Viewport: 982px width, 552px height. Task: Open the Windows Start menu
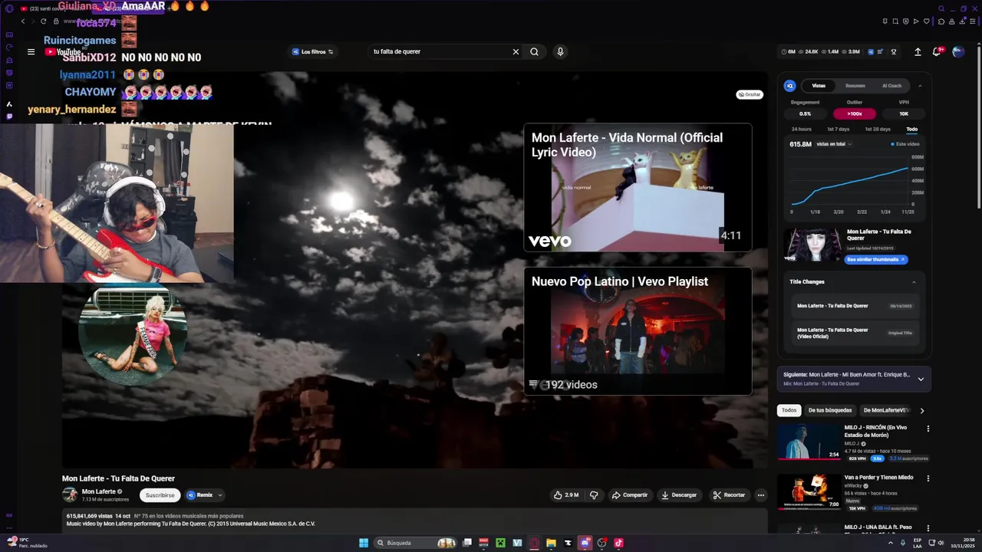(x=364, y=543)
